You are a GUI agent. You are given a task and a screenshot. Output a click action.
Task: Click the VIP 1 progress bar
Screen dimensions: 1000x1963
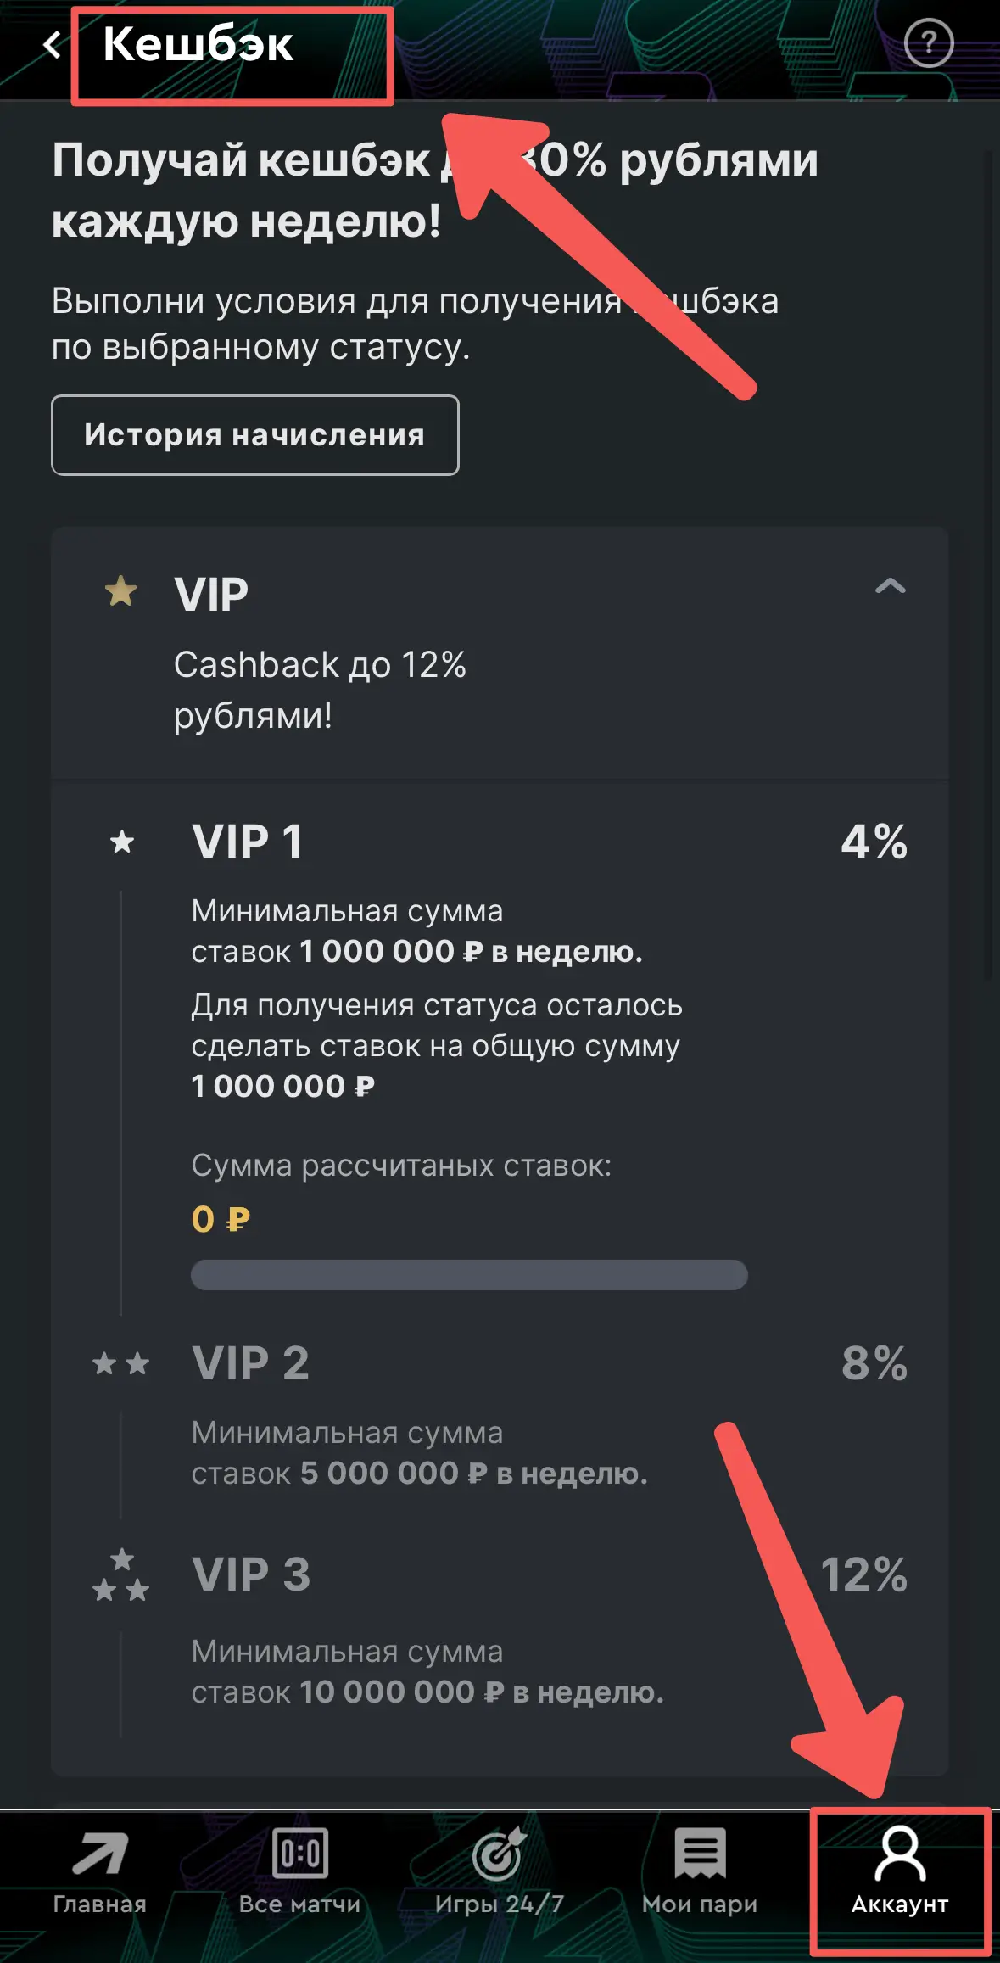click(469, 1274)
